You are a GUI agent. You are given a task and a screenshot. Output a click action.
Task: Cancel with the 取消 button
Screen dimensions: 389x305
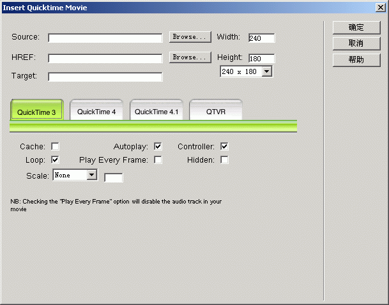356,43
